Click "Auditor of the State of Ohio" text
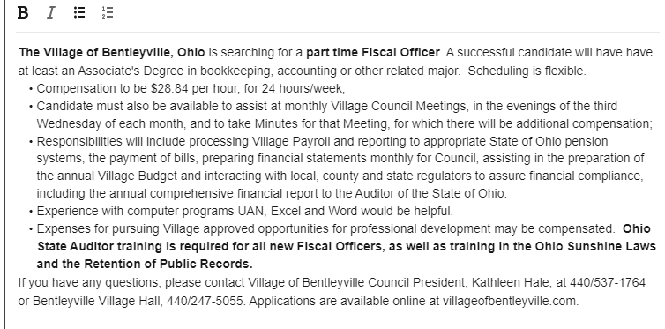This screenshot has height=329, width=665. 430,193
